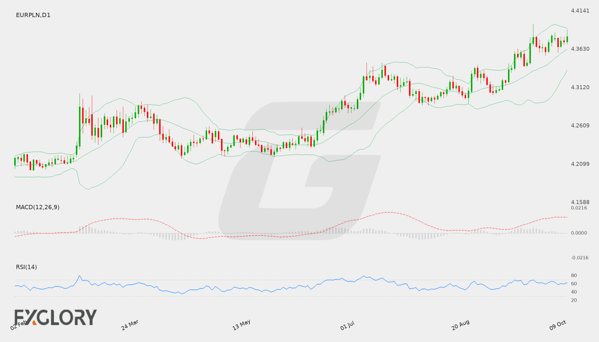Click the 24 Mar date label
599x342 pixels.
point(130,325)
